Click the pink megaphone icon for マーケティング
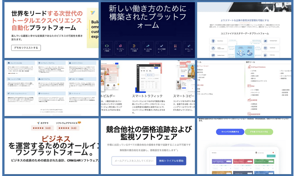Image resolution: width=296 pixels, height=176 pixels. (x=120, y=46)
